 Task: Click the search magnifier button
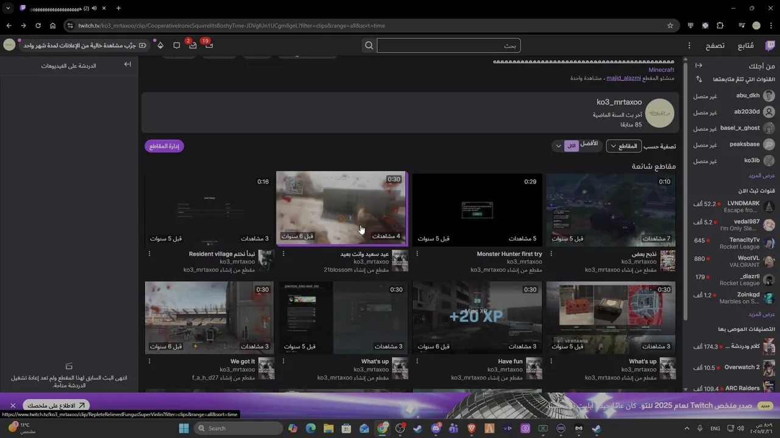click(369, 46)
